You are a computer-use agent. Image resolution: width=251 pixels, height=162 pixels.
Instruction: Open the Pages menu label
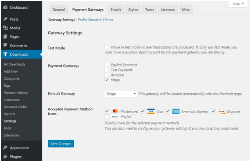click(x=14, y=37)
